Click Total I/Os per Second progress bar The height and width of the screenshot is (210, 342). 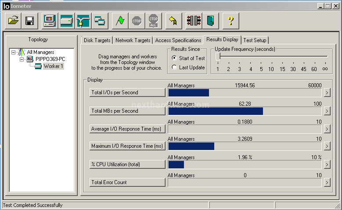pyautogui.click(x=245, y=93)
